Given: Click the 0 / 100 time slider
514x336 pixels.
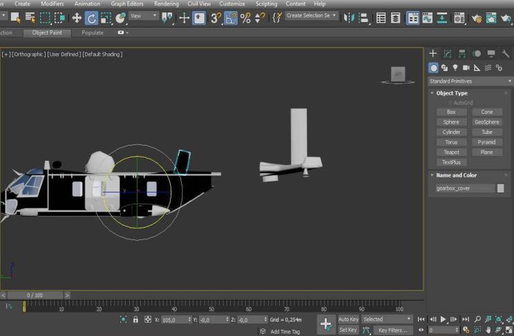Looking at the screenshot, I should coord(35,295).
